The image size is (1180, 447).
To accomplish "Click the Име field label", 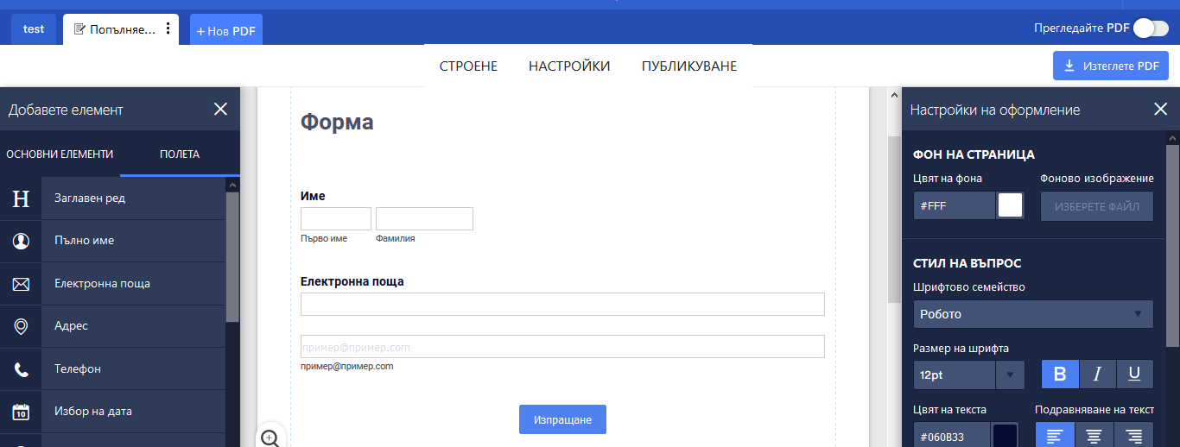I will [313, 196].
